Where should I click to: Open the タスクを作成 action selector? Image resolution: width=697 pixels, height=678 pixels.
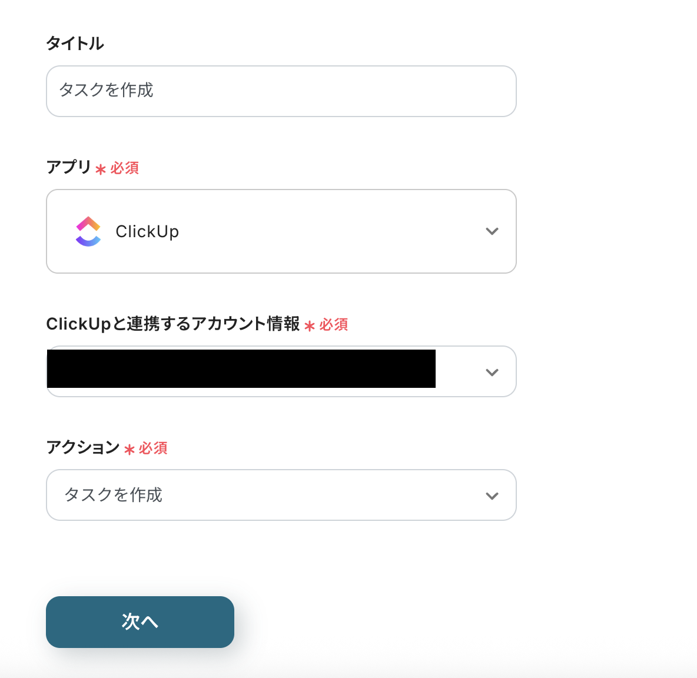pos(281,495)
